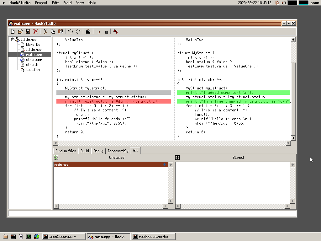Click the Staged panel down-arrow icon
This screenshot has width=321, height=241.
177,158
